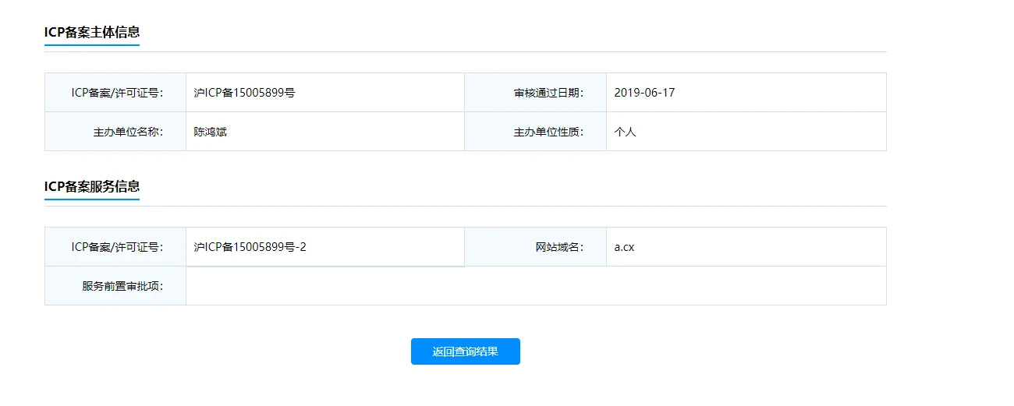This screenshot has width=1014, height=406.
Task: Click the 主办单位名称 label cell
Action: 128,132
